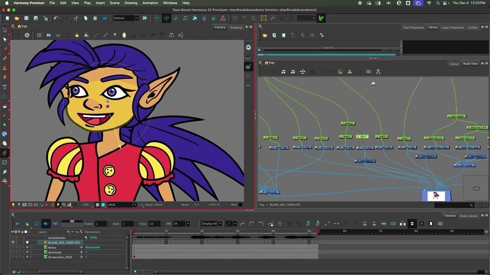Select the Text tool in left toolbox
The height and width of the screenshot is (275, 490).
5,87
